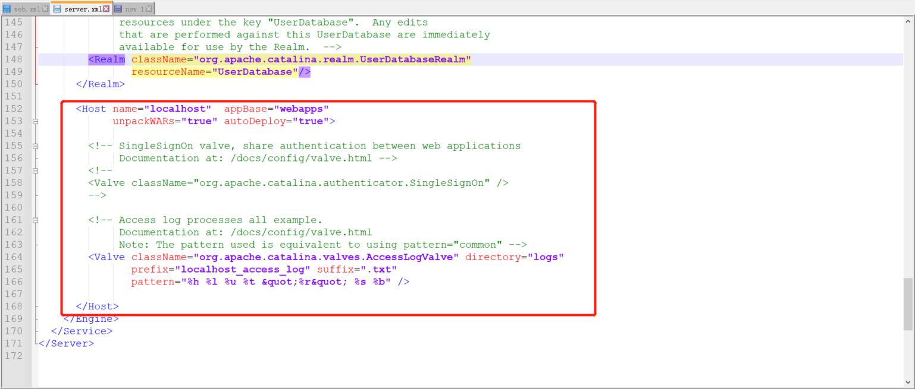This screenshot has width=915, height=389.
Task: Click the "localhost_access_log" value
Action: point(243,270)
